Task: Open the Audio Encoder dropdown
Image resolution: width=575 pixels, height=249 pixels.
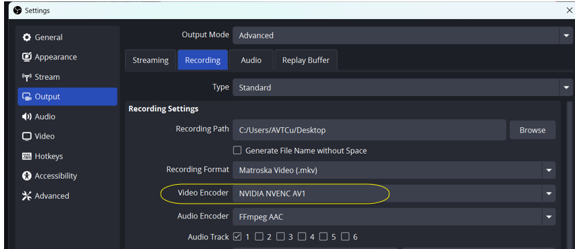Action: [x=394, y=217]
